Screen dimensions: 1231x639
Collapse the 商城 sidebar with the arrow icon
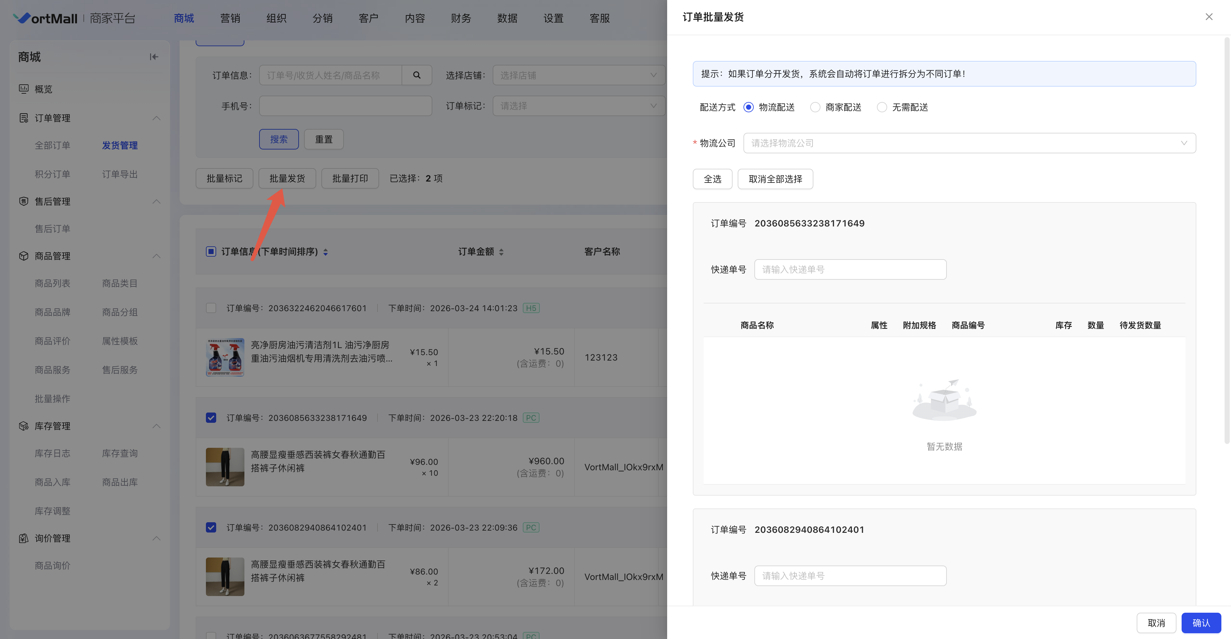(153, 57)
